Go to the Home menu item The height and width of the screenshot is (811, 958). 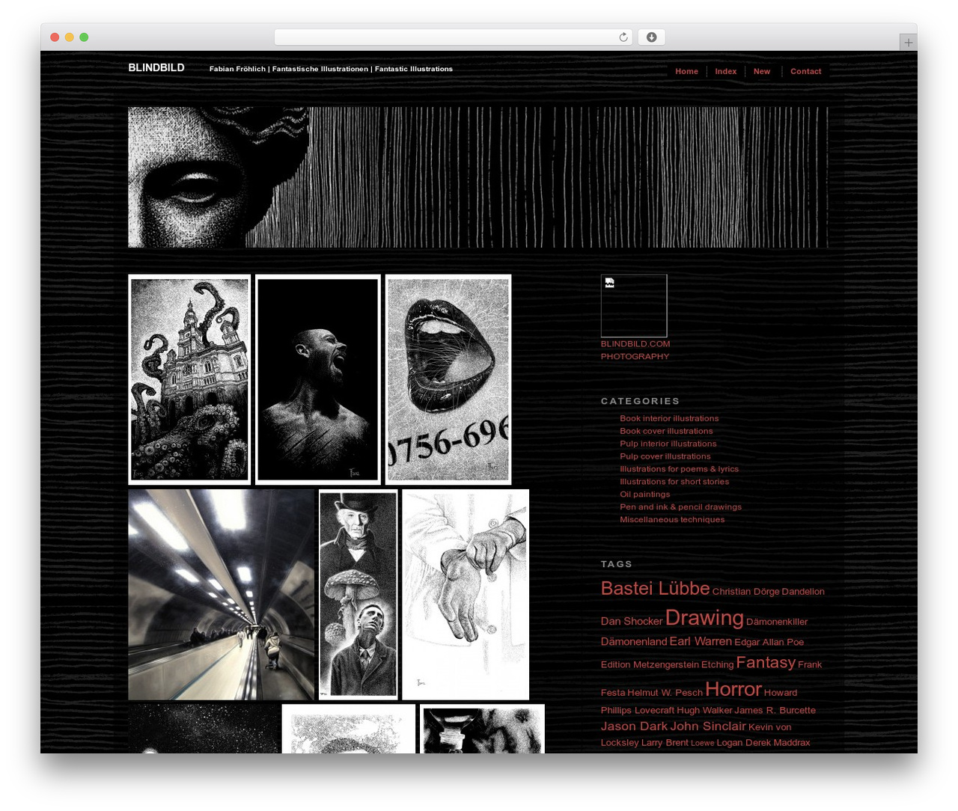[x=686, y=72]
